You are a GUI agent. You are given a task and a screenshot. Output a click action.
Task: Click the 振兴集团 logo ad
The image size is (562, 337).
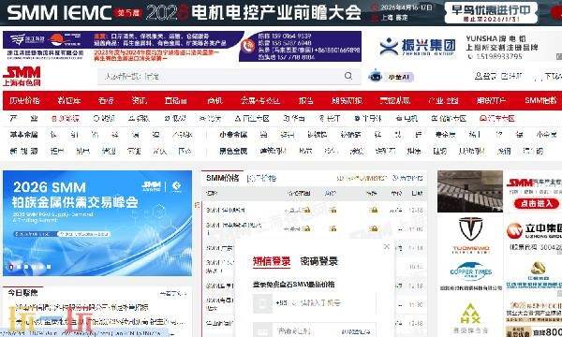click(x=417, y=47)
